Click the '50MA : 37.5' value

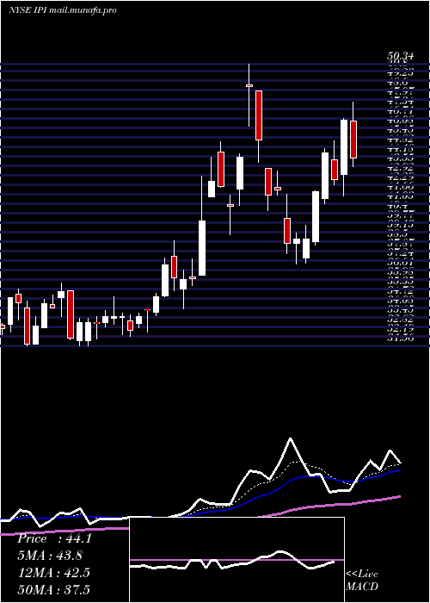click(54, 589)
